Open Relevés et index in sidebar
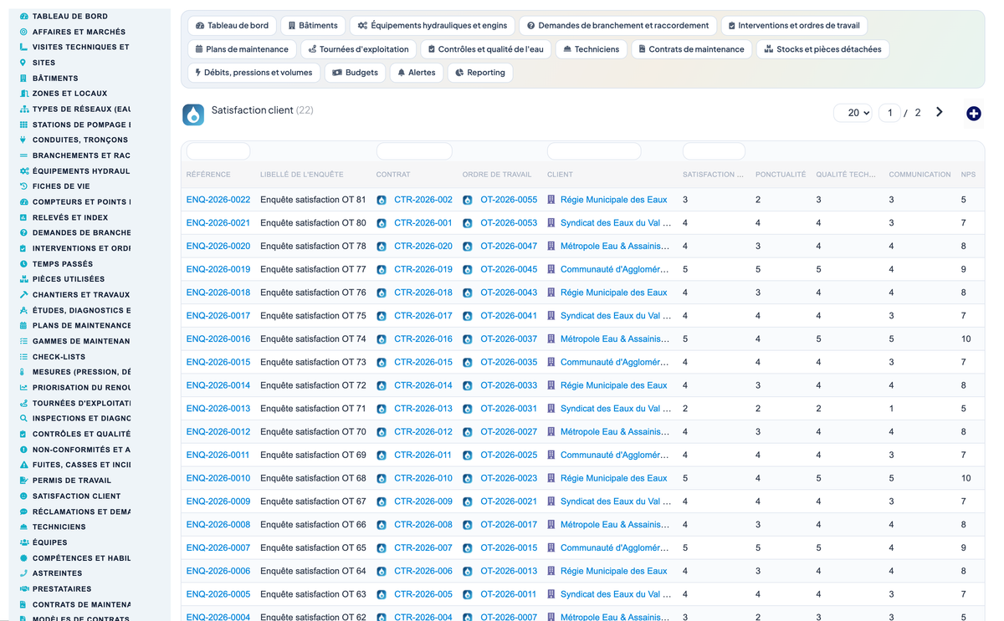The height and width of the screenshot is (621, 1004). click(70, 217)
